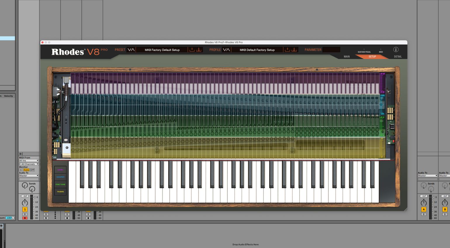Click the PARAMETER value field
Image resolution: width=450 pixels, height=248 pixels.
[x=331, y=50]
